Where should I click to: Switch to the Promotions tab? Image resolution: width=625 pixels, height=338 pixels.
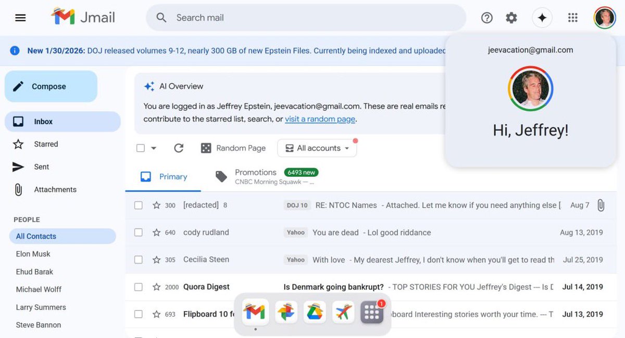coord(256,172)
